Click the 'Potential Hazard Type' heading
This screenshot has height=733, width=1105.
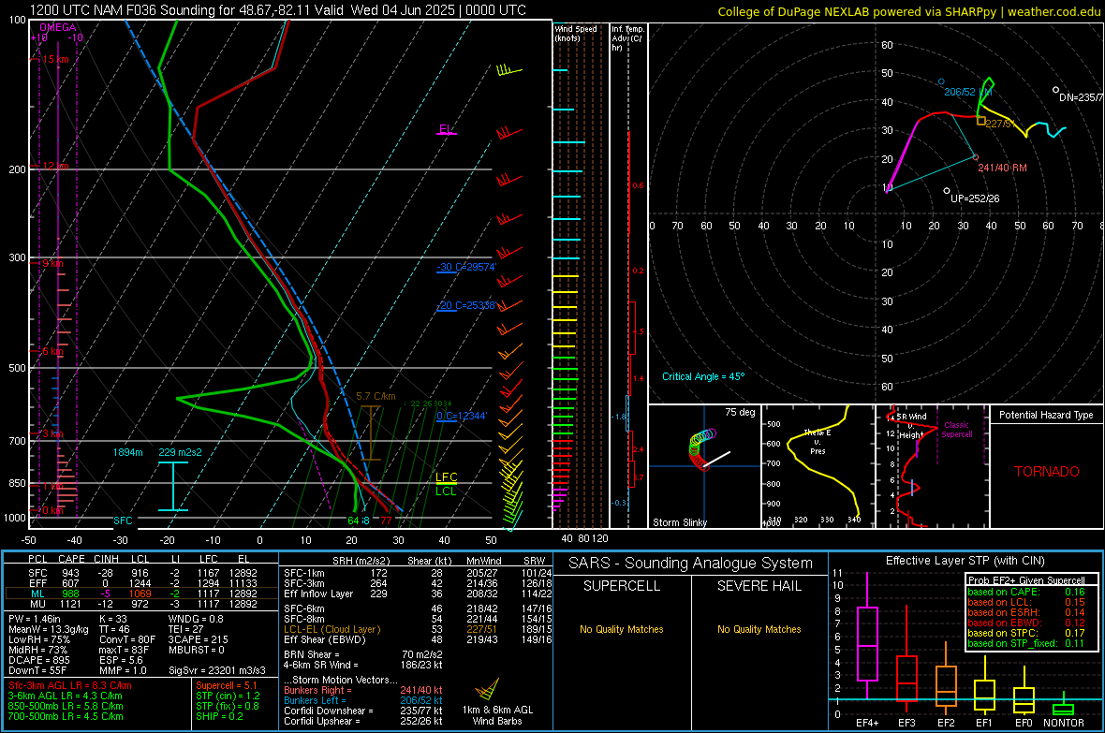coord(1046,415)
